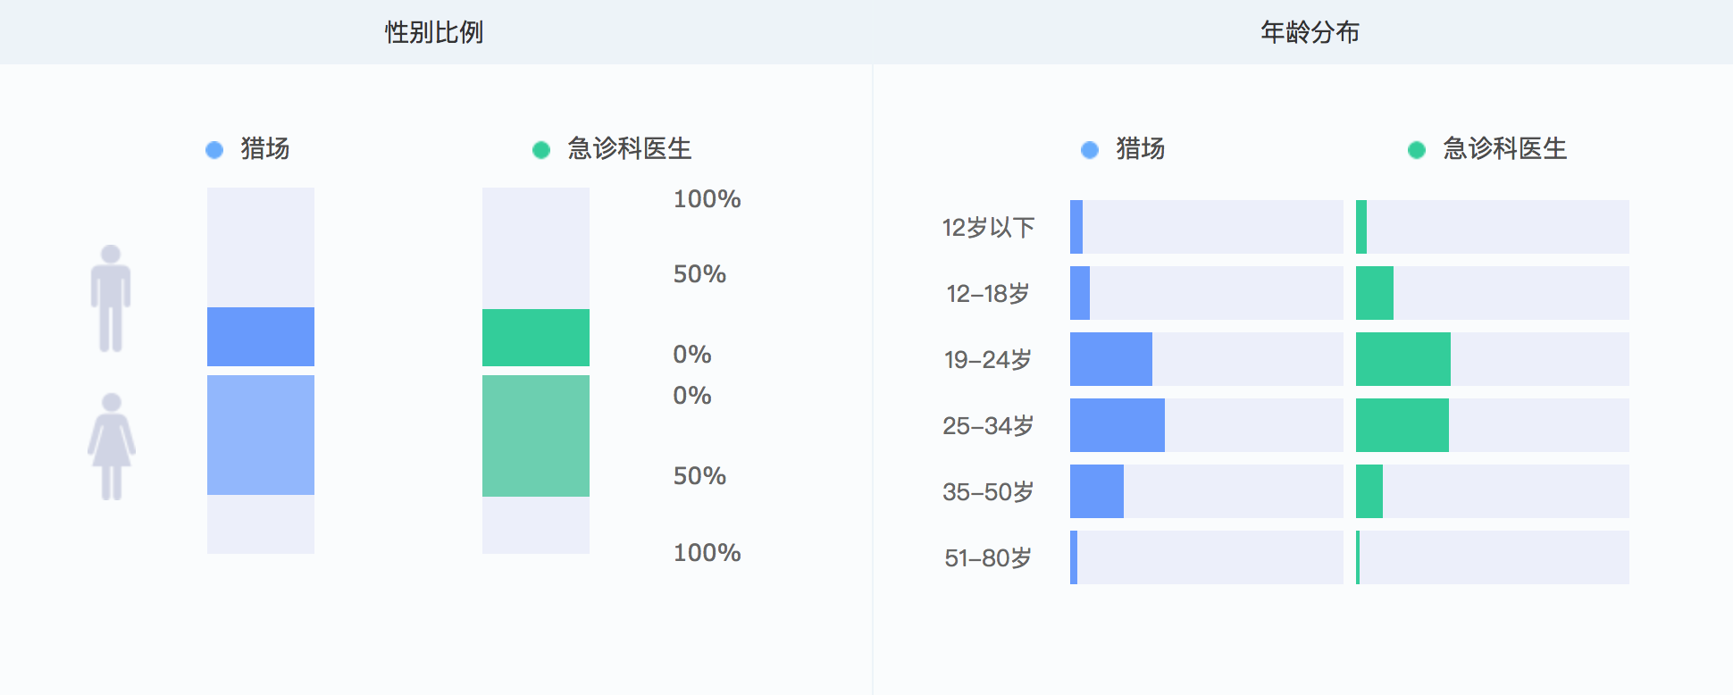
Task: Click the green 急诊科医生 bar for 12–18岁
Action: [1375, 293]
